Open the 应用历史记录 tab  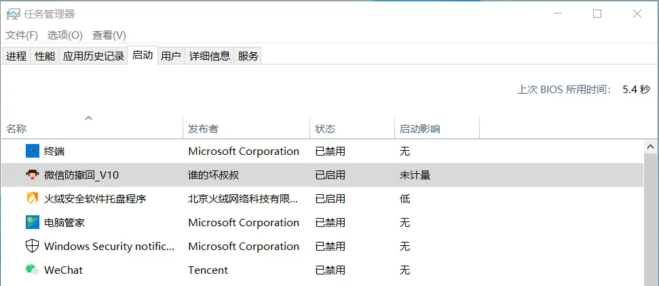93,56
